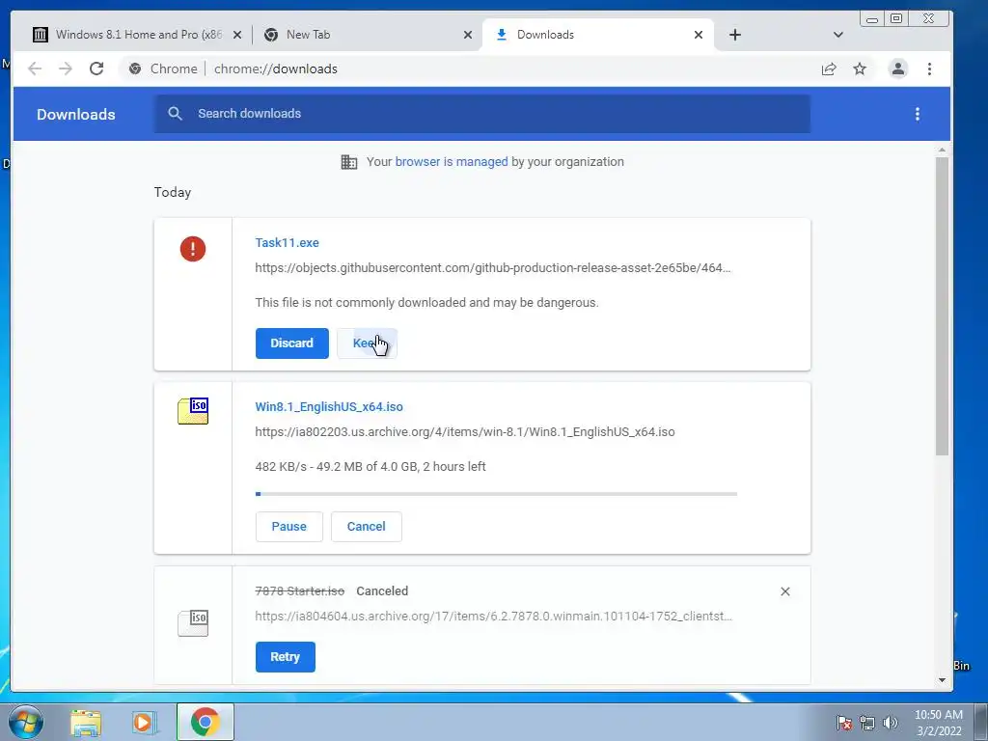This screenshot has width=988, height=741.
Task: Cancel the Win8.1 ISO download
Action: [366, 527]
